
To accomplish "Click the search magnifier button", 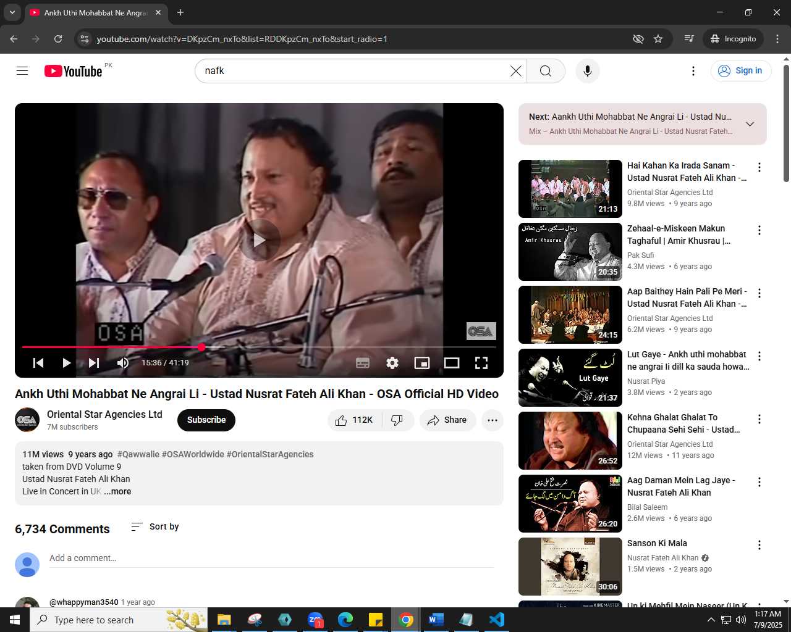I will pyautogui.click(x=546, y=71).
